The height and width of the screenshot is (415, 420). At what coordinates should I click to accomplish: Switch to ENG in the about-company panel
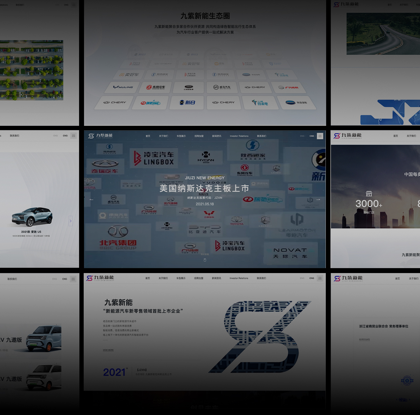302,278
